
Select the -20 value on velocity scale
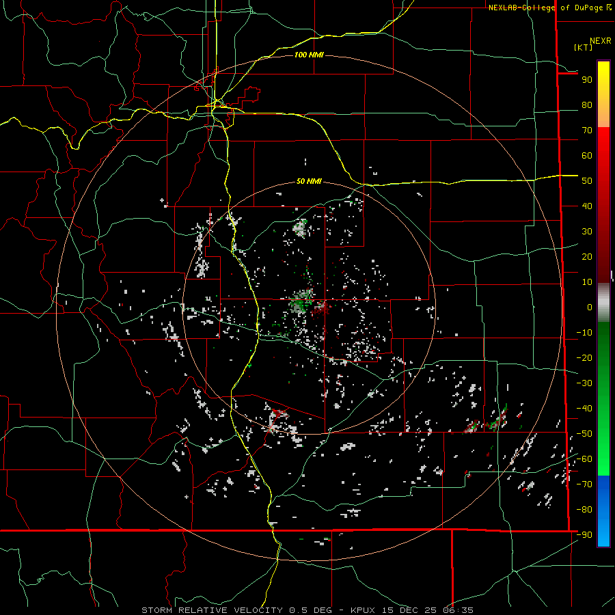pos(584,358)
